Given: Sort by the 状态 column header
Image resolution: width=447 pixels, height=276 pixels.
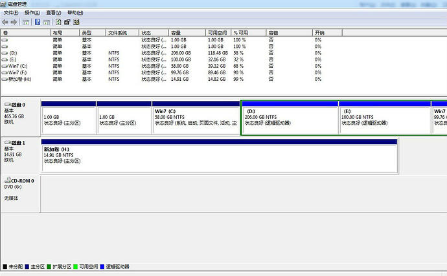Looking at the screenshot, I should [x=154, y=33].
